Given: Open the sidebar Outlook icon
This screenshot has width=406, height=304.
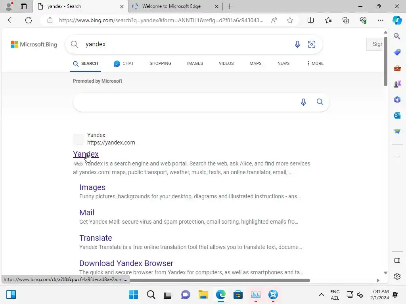Looking at the screenshot, I should point(397,115).
